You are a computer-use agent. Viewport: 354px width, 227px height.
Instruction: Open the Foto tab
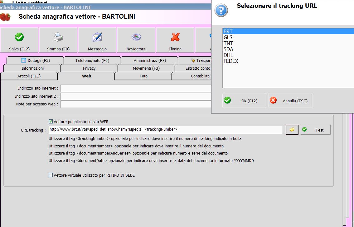(143, 76)
